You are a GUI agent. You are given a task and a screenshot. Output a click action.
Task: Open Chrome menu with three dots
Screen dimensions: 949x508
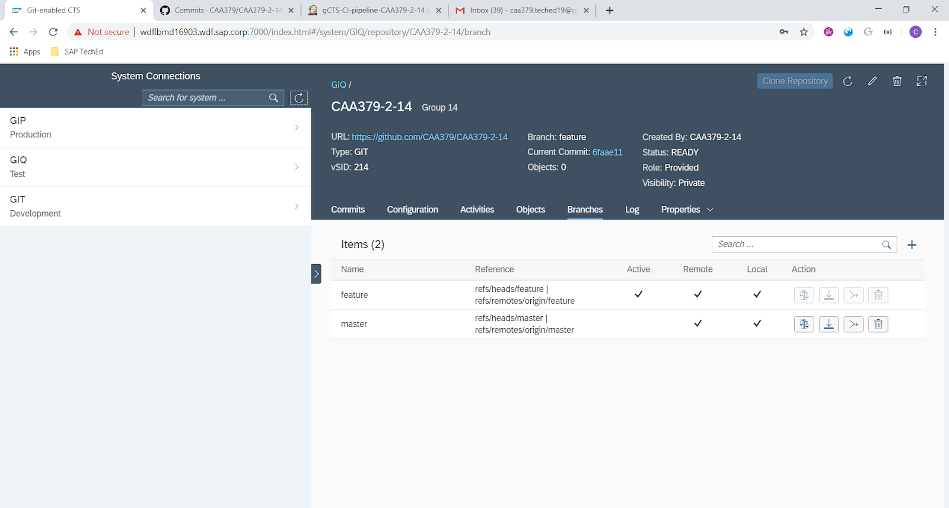(935, 32)
